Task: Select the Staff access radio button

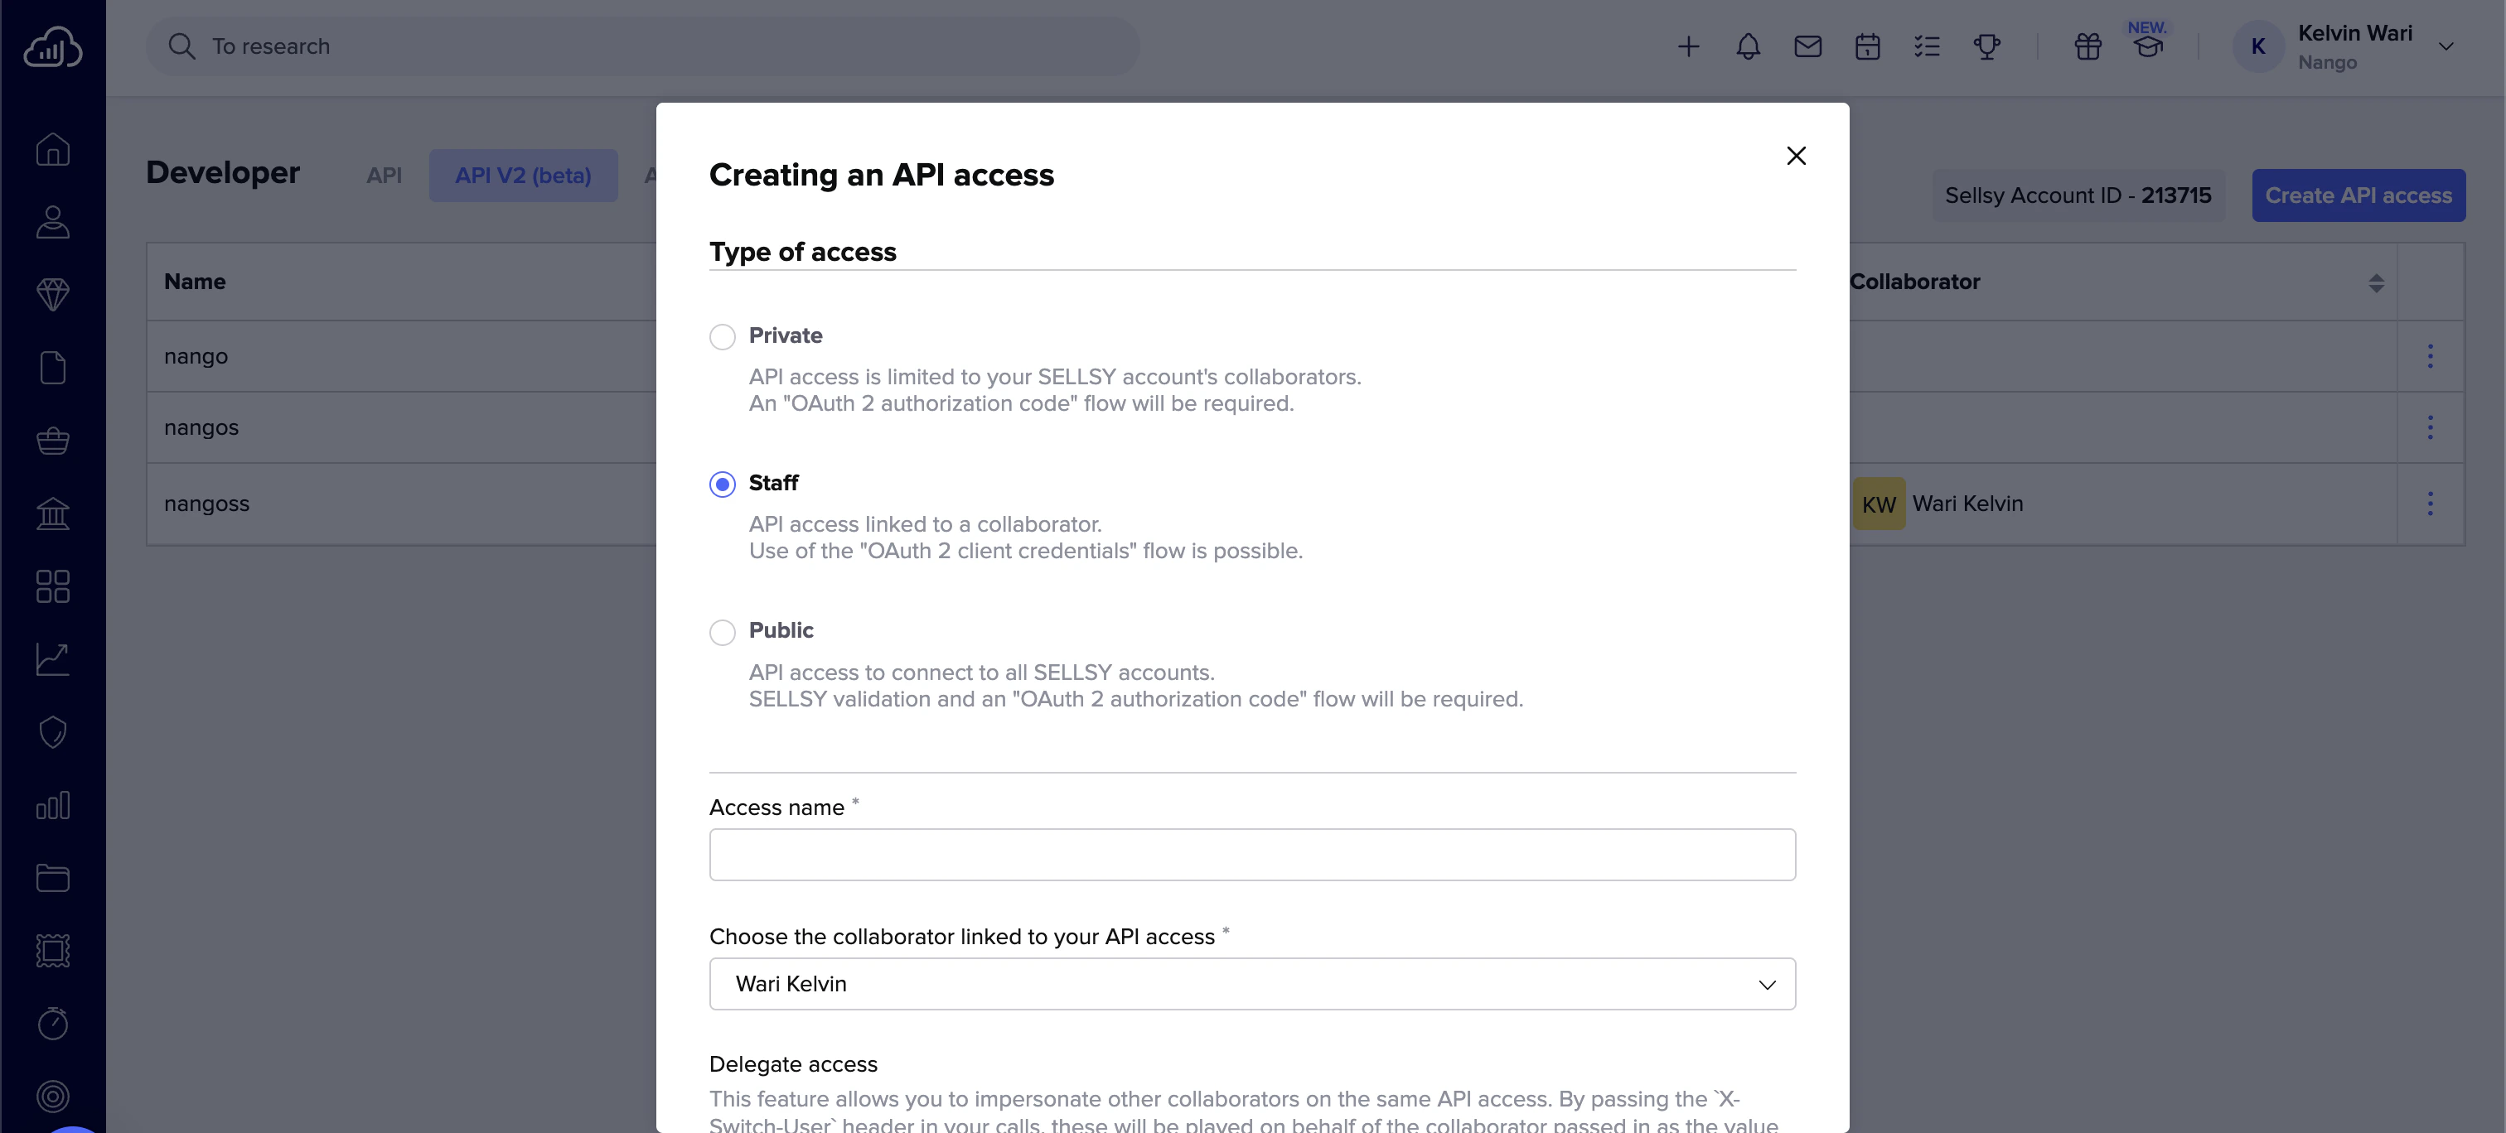Action: pos(722,485)
